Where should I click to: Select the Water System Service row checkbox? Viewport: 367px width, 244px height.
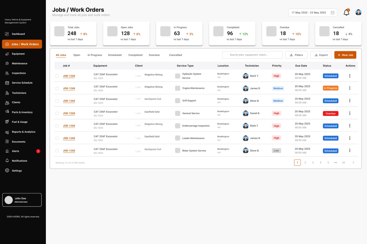pyautogui.click(x=57, y=151)
